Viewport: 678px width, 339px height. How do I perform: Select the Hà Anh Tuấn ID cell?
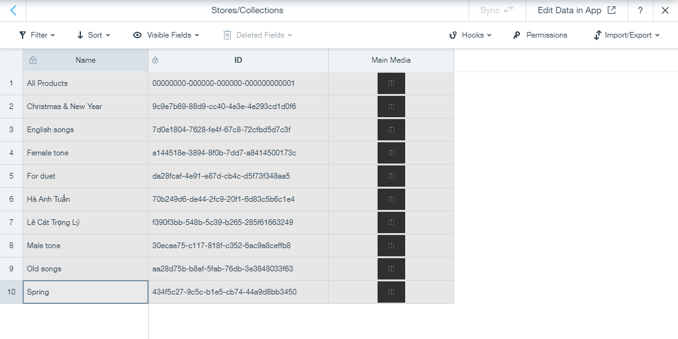point(238,199)
